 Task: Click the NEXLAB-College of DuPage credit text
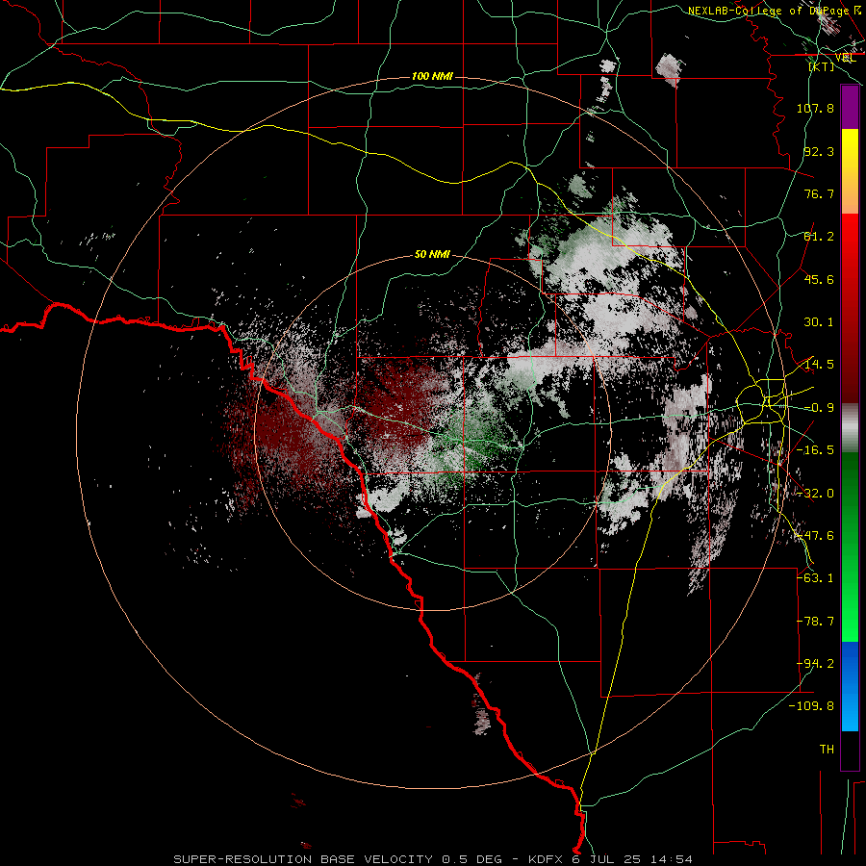pos(773,11)
